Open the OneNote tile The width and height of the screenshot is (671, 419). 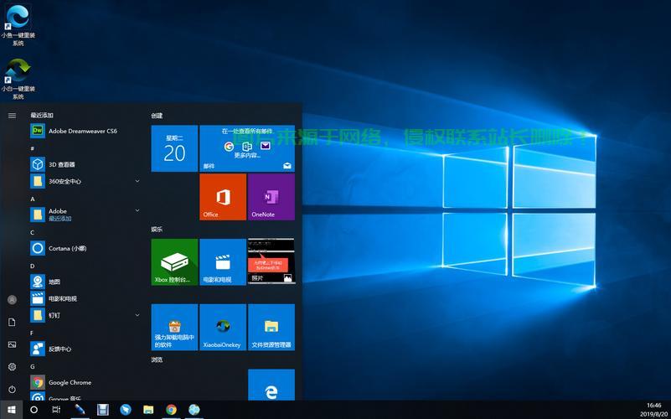pos(271,197)
